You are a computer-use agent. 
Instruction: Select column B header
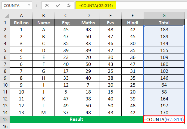[x=44, y=16]
